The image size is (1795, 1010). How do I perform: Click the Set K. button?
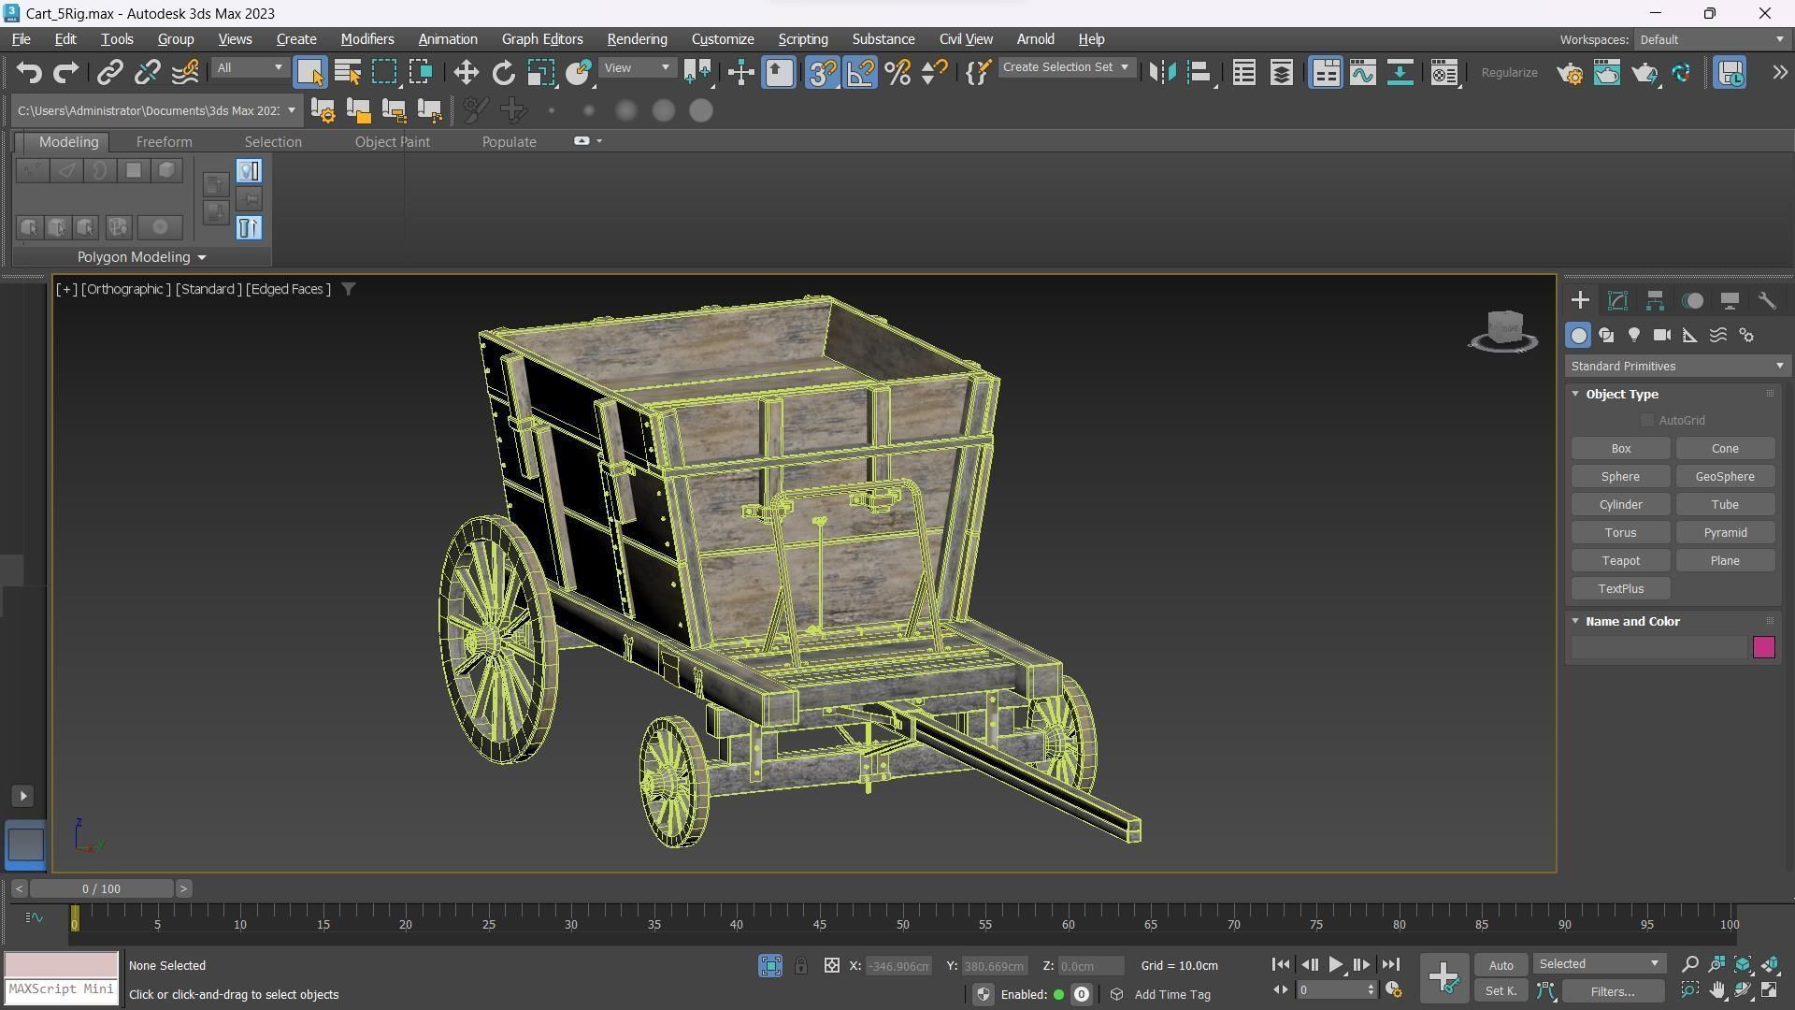click(x=1501, y=991)
